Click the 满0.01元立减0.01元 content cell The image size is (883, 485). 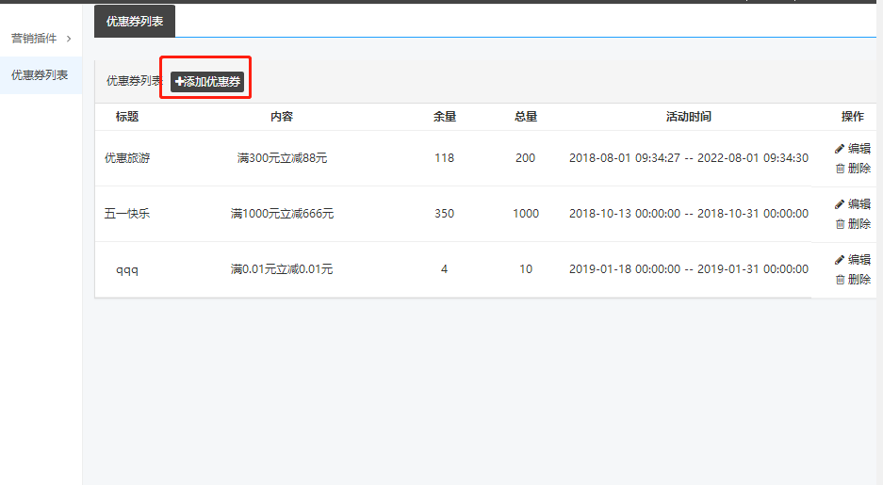pyautogui.click(x=282, y=269)
